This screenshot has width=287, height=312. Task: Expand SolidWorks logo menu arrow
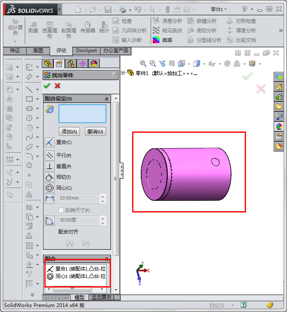pyautogui.click(x=60, y=9)
